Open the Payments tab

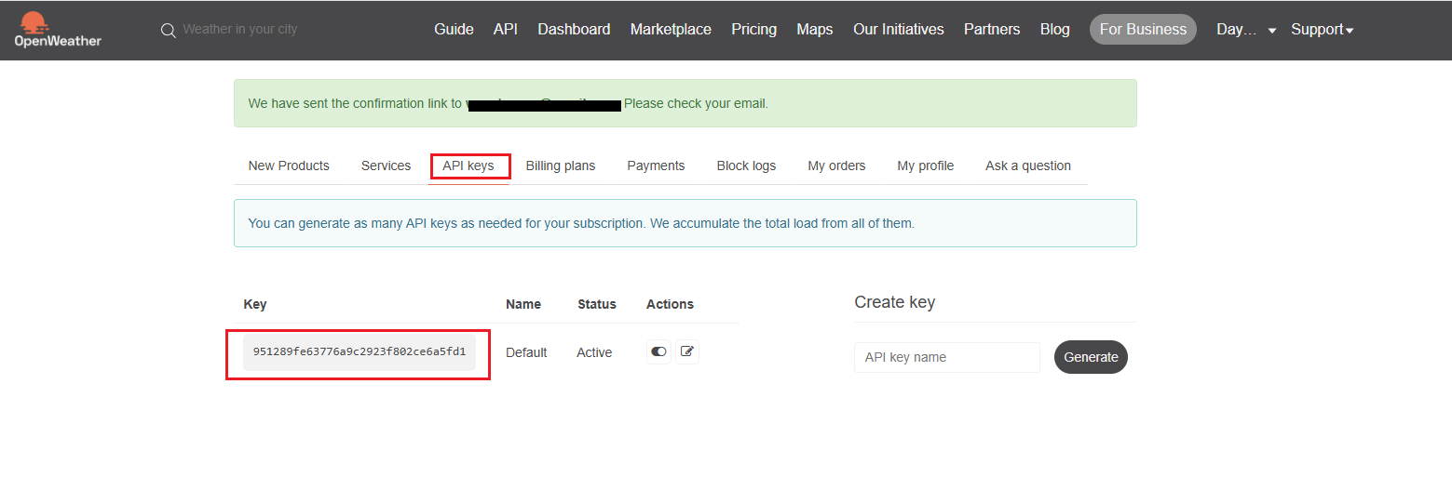coord(656,166)
